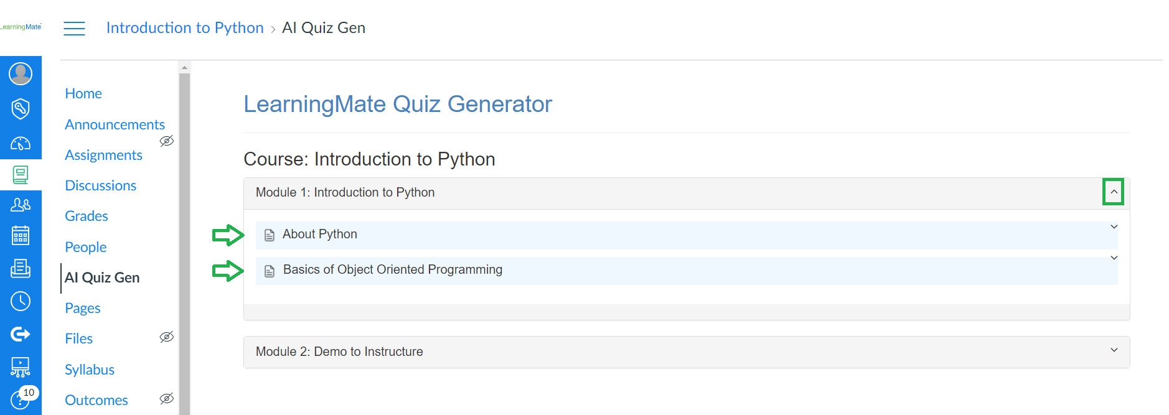Open Announcements in course navigation

tap(115, 124)
